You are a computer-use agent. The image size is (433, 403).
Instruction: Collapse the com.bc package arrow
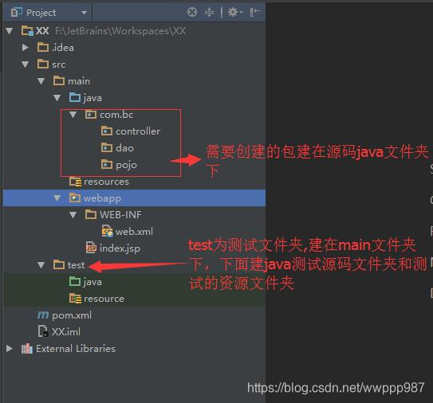tap(73, 115)
